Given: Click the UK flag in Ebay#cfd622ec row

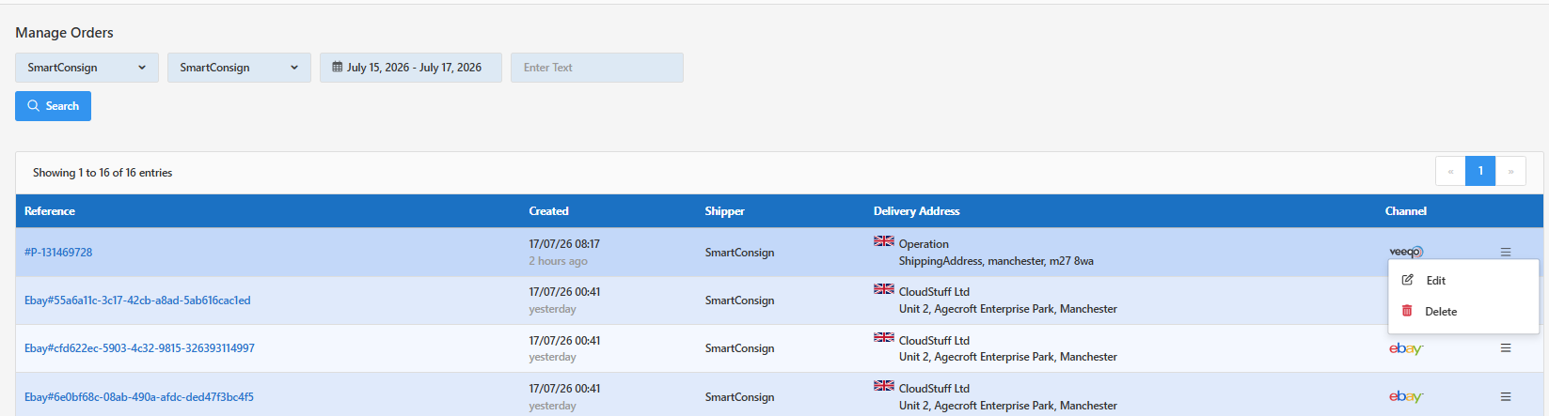Looking at the screenshot, I should coord(884,337).
